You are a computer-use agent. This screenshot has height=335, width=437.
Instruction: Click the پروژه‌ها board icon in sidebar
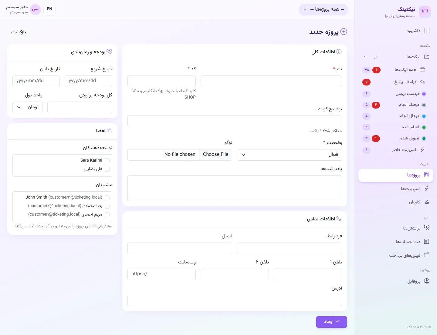click(x=427, y=175)
